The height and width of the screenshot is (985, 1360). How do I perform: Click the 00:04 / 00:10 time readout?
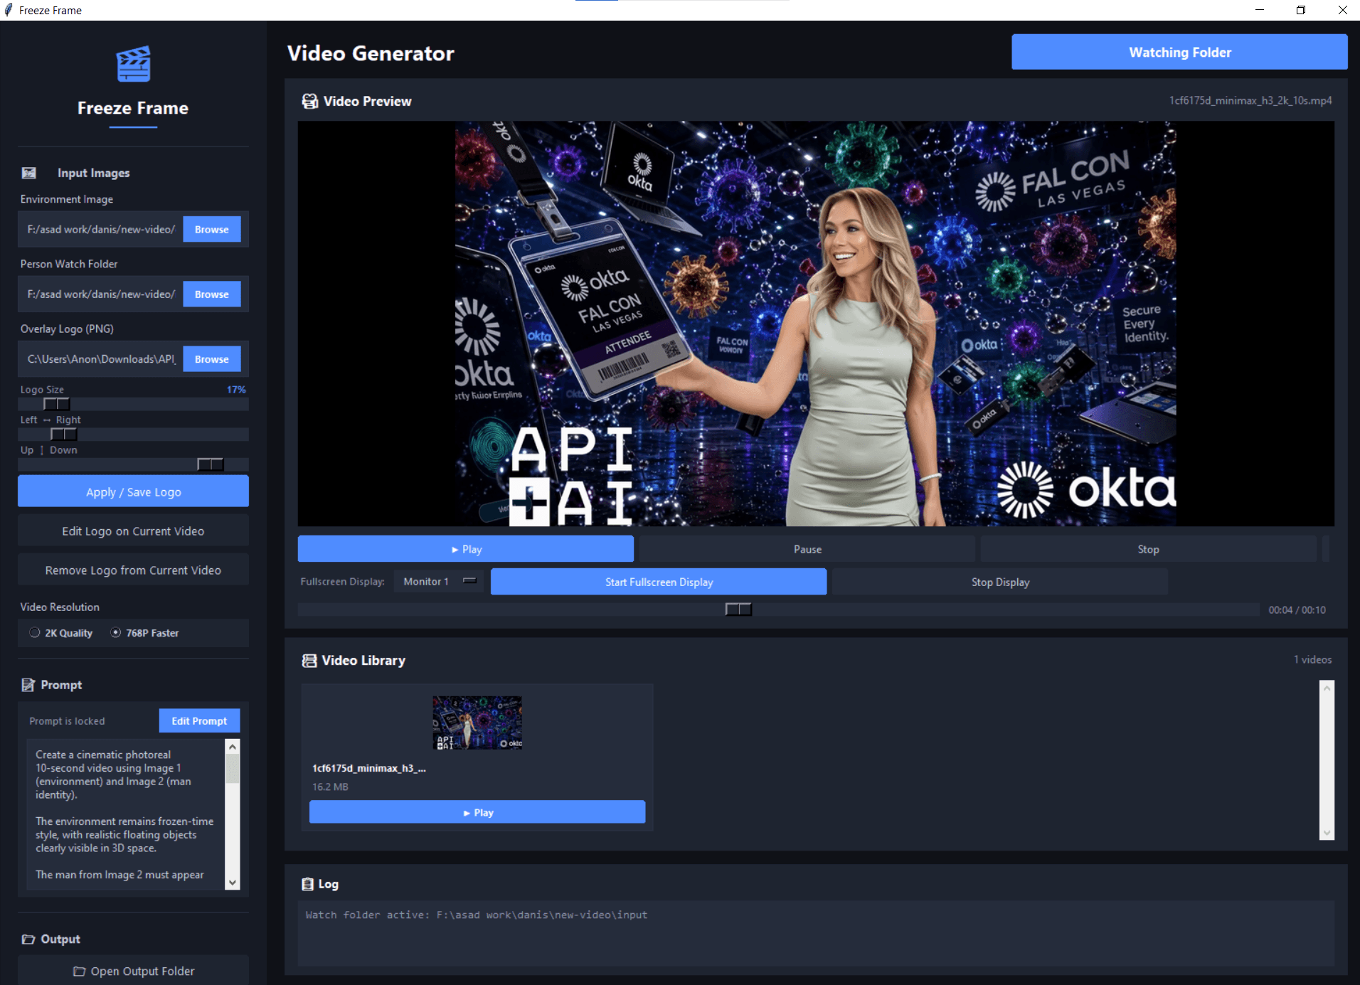click(1297, 610)
